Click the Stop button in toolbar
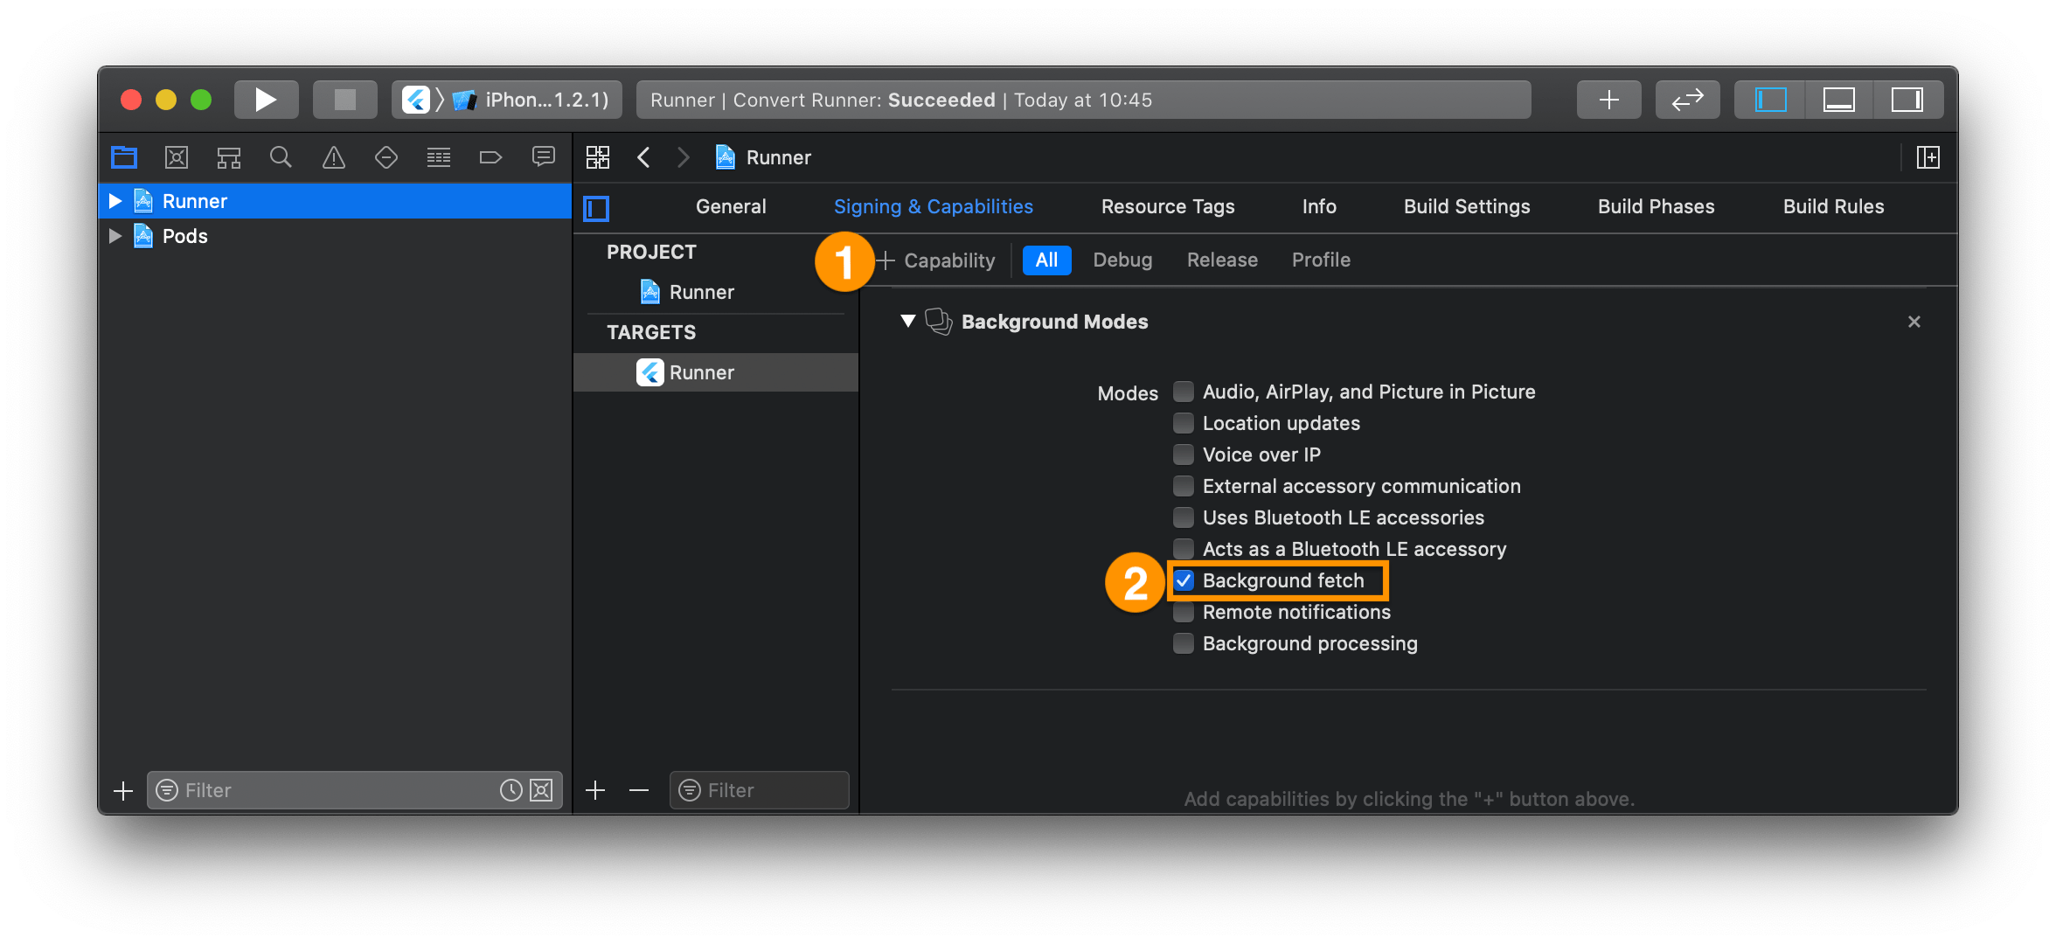The height and width of the screenshot is (944, 2056). pyautogui.click(x=344, y=100)
